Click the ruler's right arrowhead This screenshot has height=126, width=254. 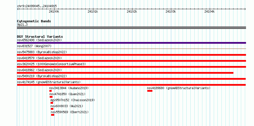[x=245, y=9]
